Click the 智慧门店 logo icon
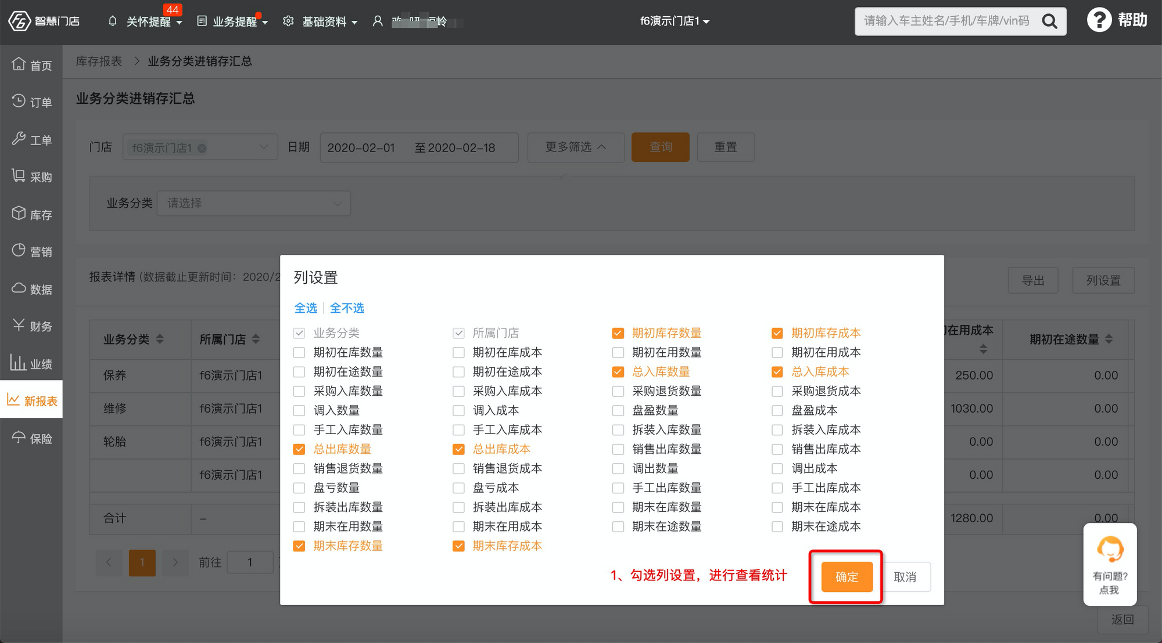This screenshot has height=643, width=1162. [x=19, y=21]
